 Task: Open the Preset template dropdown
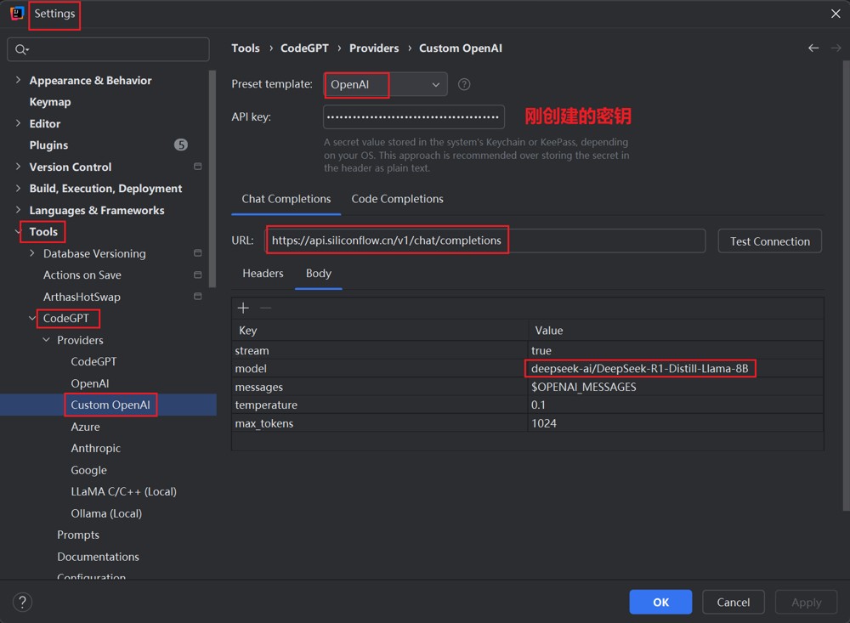click(385, 85)
